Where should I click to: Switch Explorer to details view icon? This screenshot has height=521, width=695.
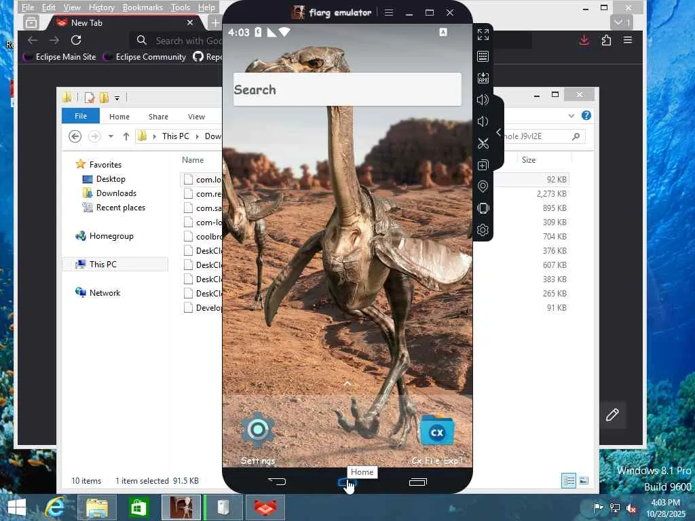pyautogui.click(x=569, y=481)
